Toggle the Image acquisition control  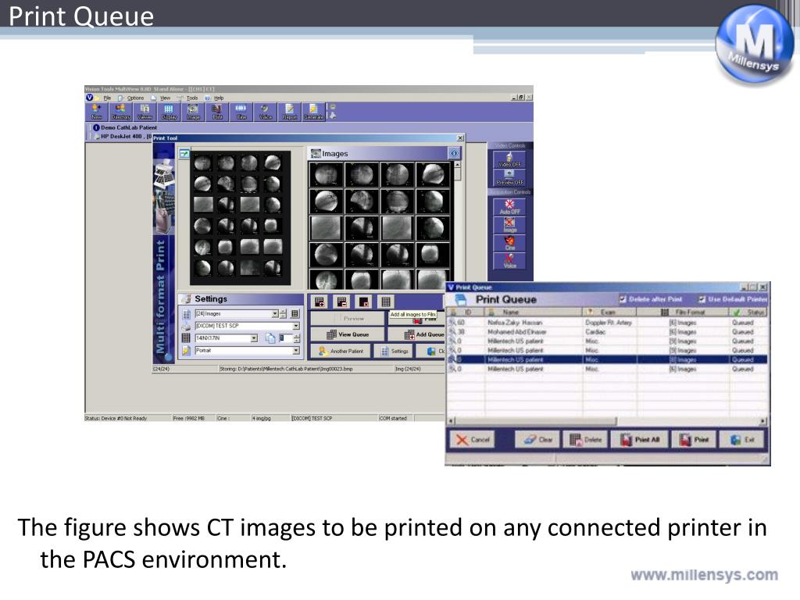coord(509,225)
